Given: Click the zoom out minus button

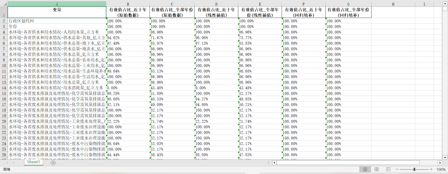Looking at the screenshot, I should [x=398, y=169].
